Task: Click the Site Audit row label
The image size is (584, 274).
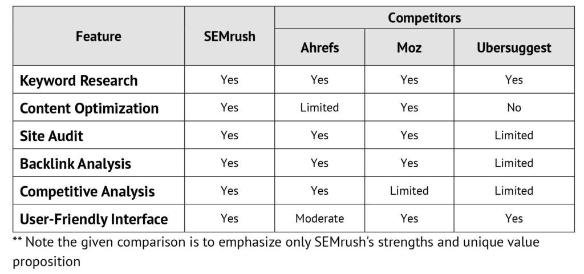Action: 51,136
